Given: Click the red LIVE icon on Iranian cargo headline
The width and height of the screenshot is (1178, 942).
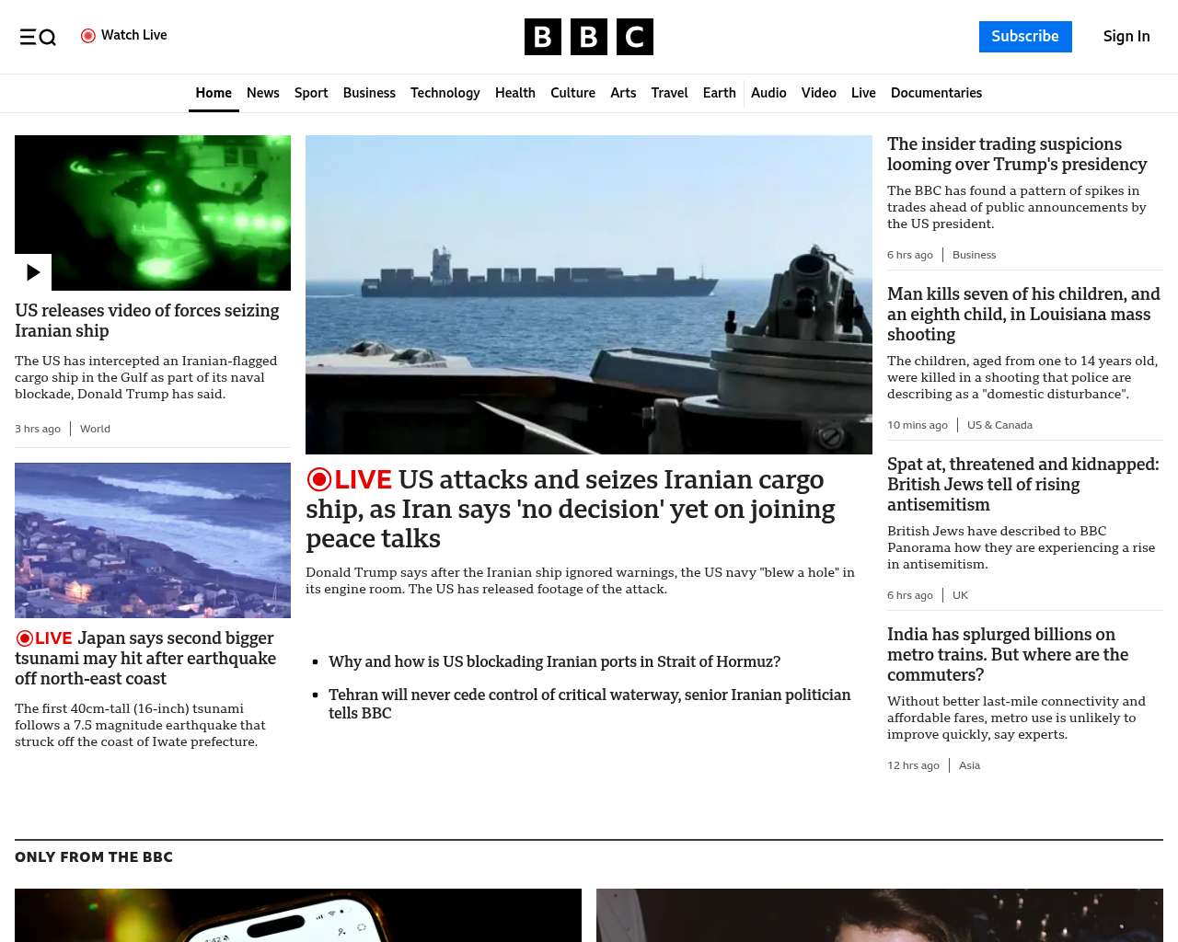Looking at the screenshot, I should click(319, 480).
